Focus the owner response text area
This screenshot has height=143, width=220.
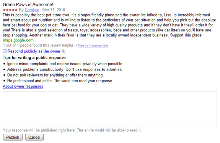[110, 109]
